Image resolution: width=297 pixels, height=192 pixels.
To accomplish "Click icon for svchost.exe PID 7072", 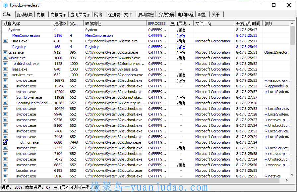I will pos(5,159).
